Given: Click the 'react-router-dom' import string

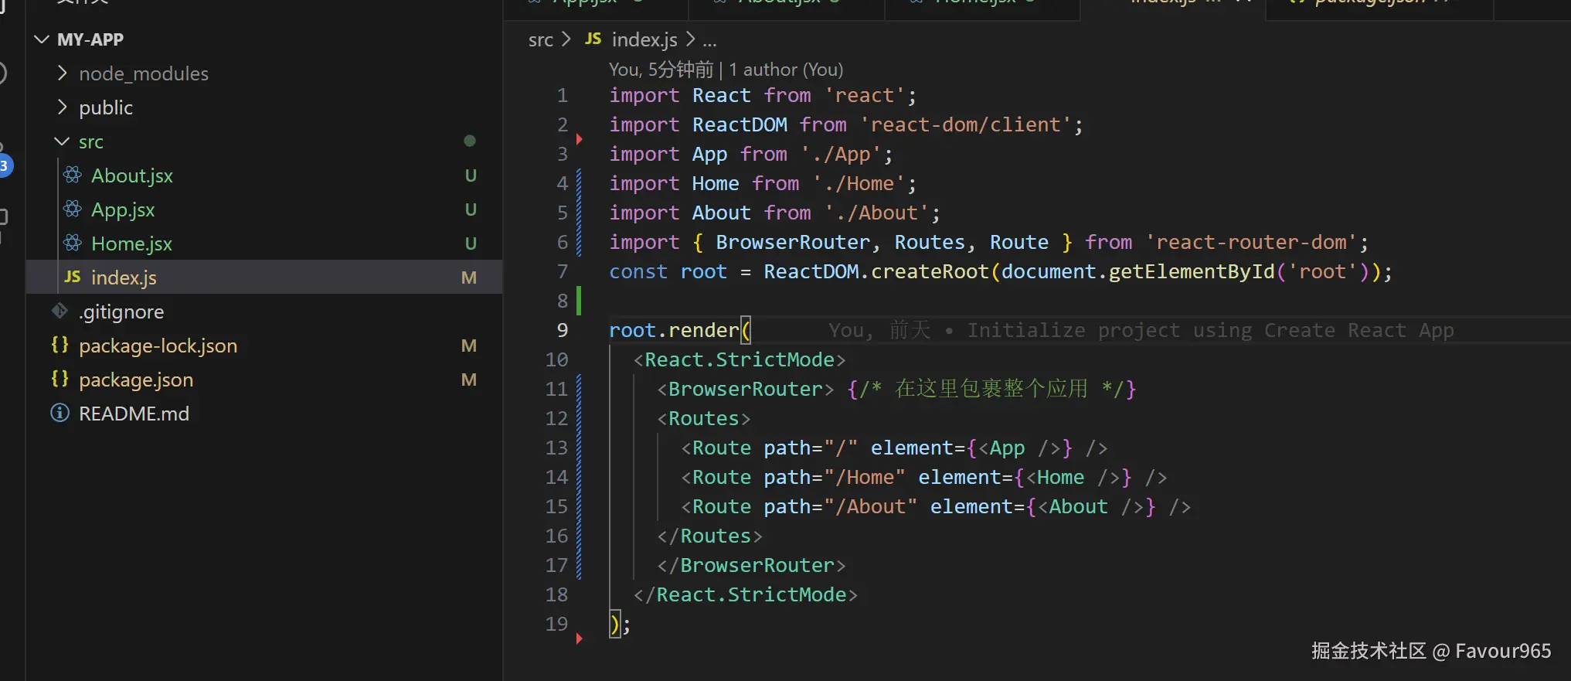Looking at the screenshot, I should 1251,242.
